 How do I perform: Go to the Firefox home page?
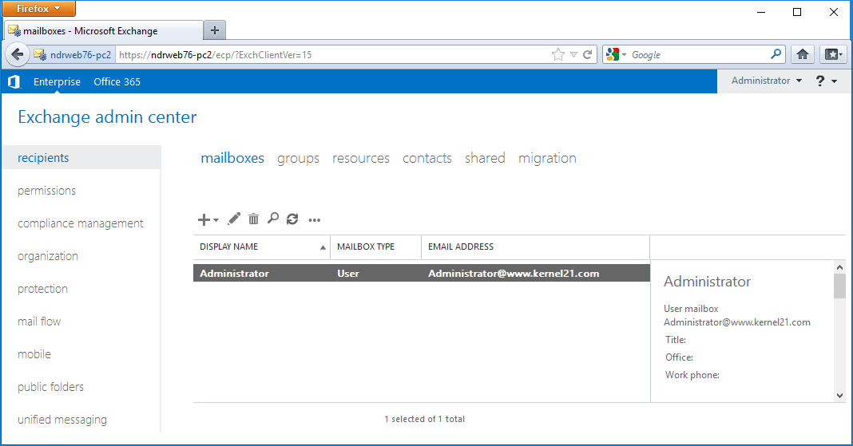tap(803, 54)
